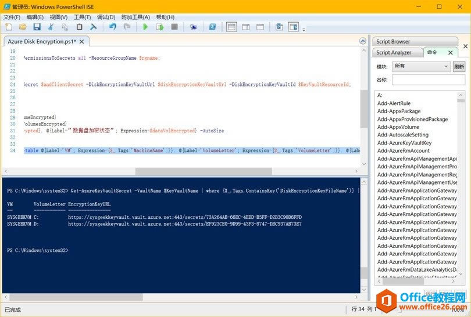Select Add-AppxProvisionedPackage command
This screenshot has height=317, width=471.
pyautogui.click(x=412, y=119)
